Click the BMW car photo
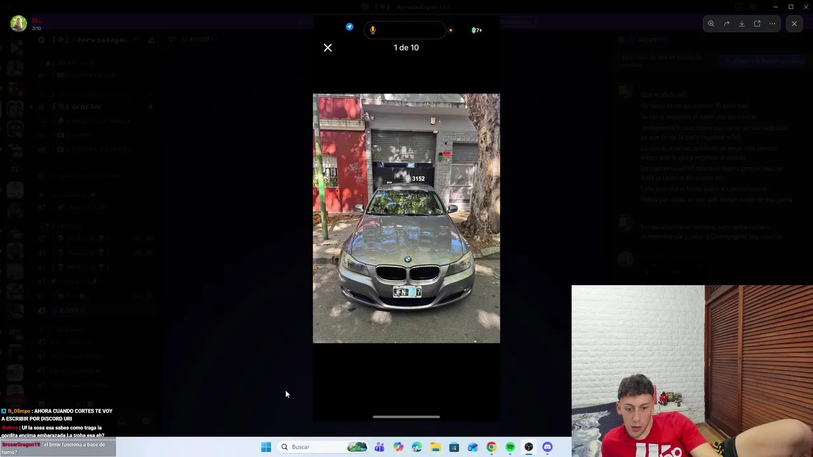The image size is (813, 457). pyautogui.click(x=406, y=218)
